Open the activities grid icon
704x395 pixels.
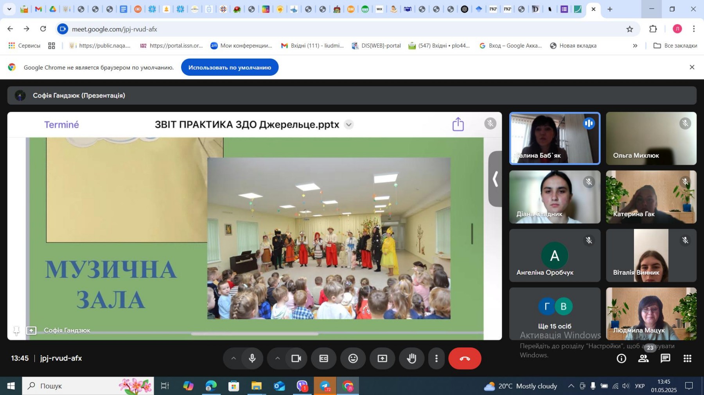click(x=687, y=358)
